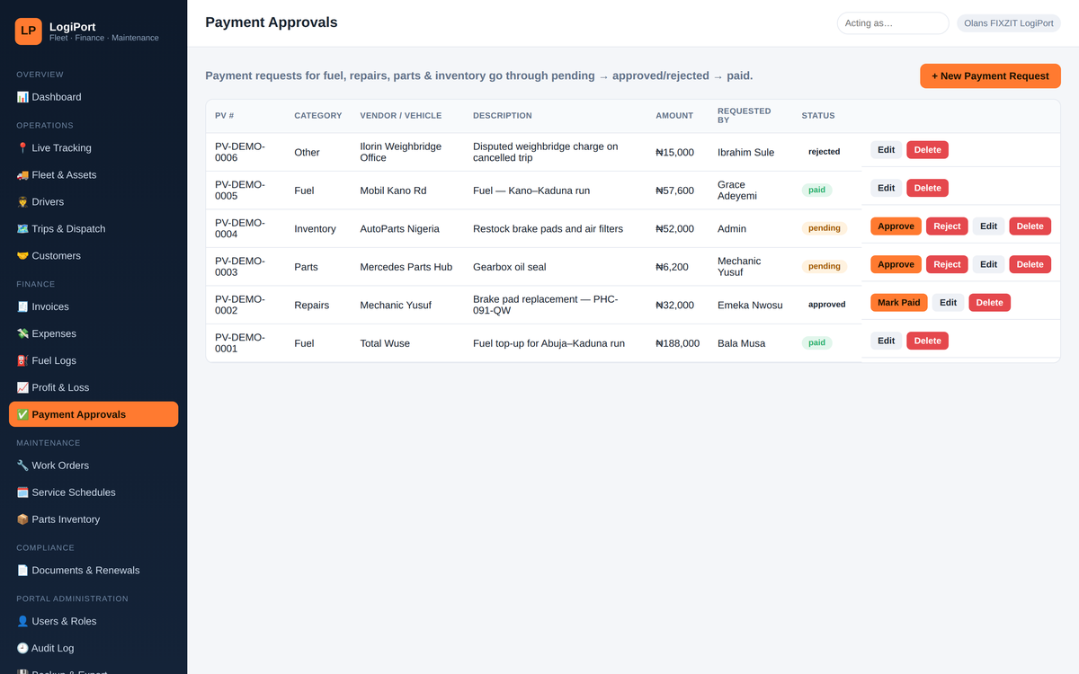Image resolution: width=1079 pixels, height=674 pixels.
Task: Click pending badge for PV-DEMO-0004
Action: click(825, 228)
